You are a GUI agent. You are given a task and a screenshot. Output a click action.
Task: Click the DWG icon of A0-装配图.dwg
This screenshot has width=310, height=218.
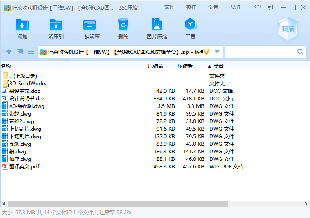5,106
